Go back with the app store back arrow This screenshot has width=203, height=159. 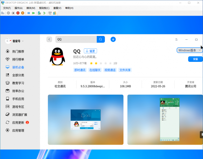click(x=49, y=39)
